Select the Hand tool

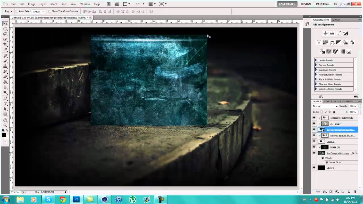[5, 120]
